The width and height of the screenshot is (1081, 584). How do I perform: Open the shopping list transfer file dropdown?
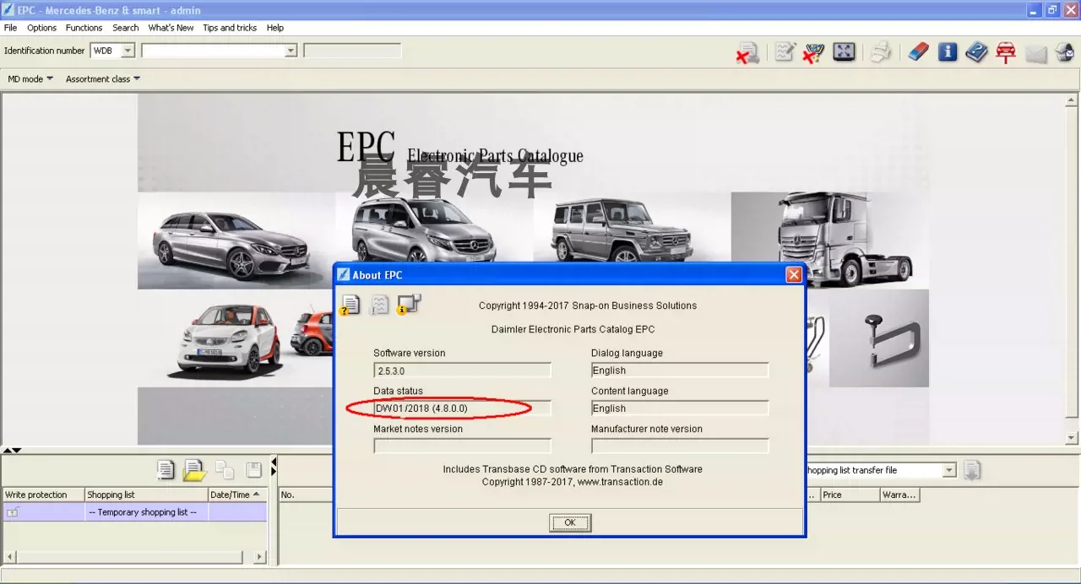[949, 470]
